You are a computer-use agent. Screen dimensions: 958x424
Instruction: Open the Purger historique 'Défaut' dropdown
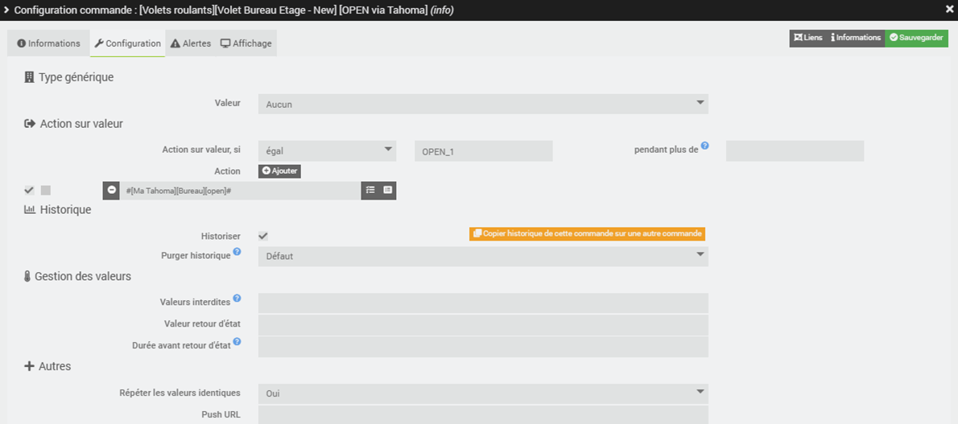[x=483, y=257]
